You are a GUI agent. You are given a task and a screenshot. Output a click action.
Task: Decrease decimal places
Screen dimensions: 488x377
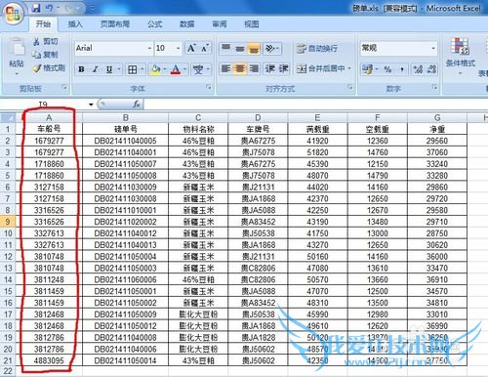431,69
